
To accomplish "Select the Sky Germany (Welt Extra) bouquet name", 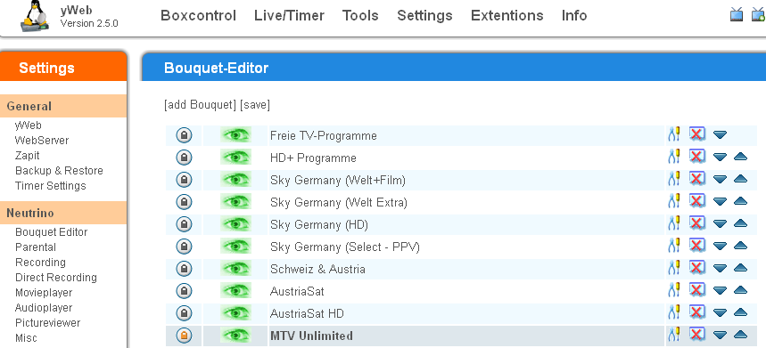I will coord(339,202).
